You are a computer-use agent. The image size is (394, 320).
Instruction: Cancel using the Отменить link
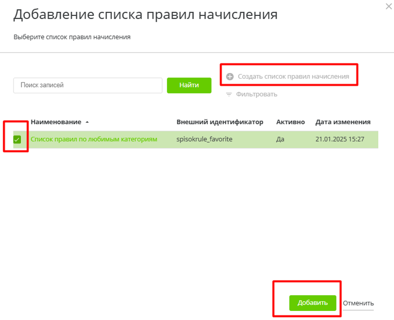pos(358,303)
